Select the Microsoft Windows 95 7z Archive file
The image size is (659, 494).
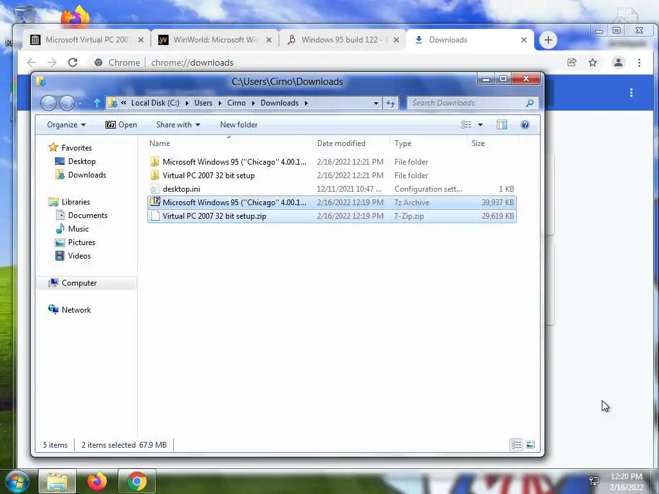pos(332,203)
